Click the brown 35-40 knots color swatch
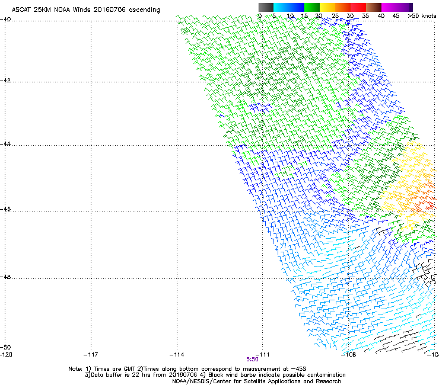 tap(374, 7)
